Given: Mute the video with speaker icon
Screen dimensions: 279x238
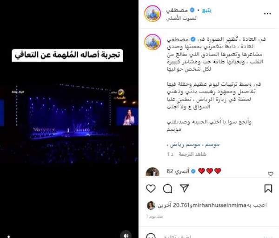Looking at the screenshot, I should (x=126, y=235).
